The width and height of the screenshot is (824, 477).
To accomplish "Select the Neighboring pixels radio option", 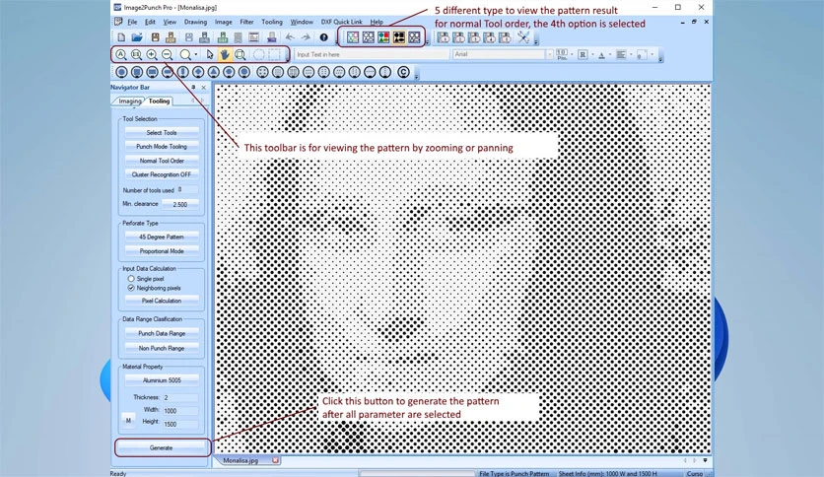I will coord(131,288).
